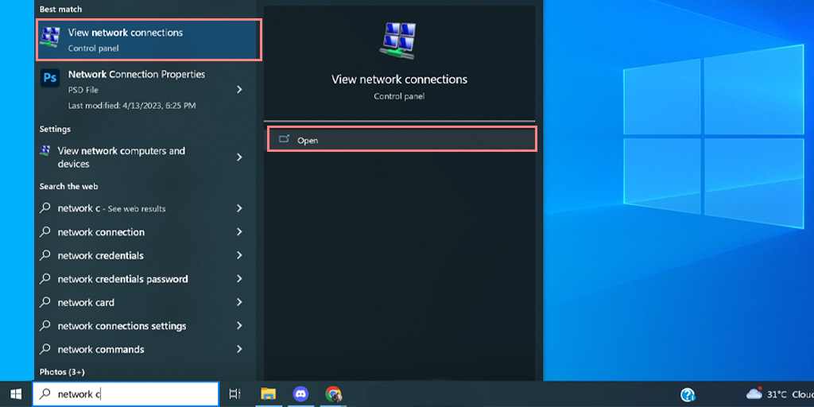The image size is (814, 407).
Task: Select the Photoshop PSD file icon
Action: coord(49,78)
